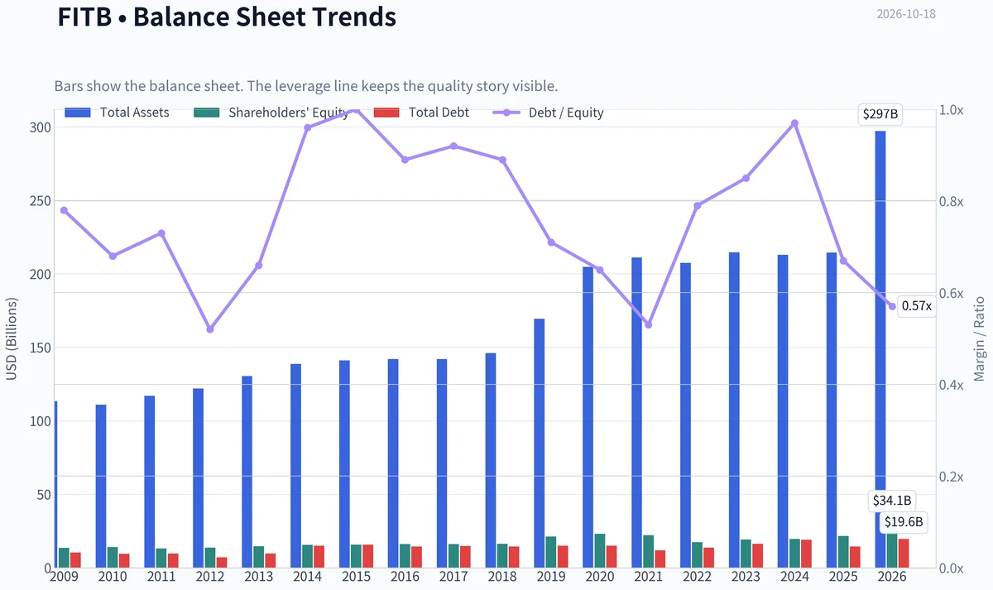Screen dimensions: 993x590
Task: Select the 2023 Total Assets bar
Action: pos(734,410)
